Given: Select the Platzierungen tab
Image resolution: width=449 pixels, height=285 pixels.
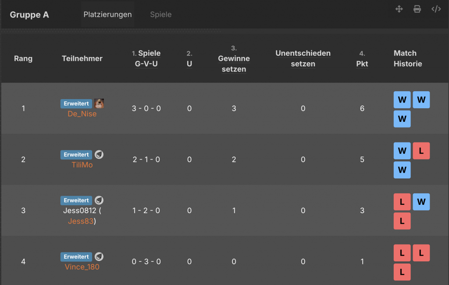Looking at the screenshot, I should click(x=107, y=14).
